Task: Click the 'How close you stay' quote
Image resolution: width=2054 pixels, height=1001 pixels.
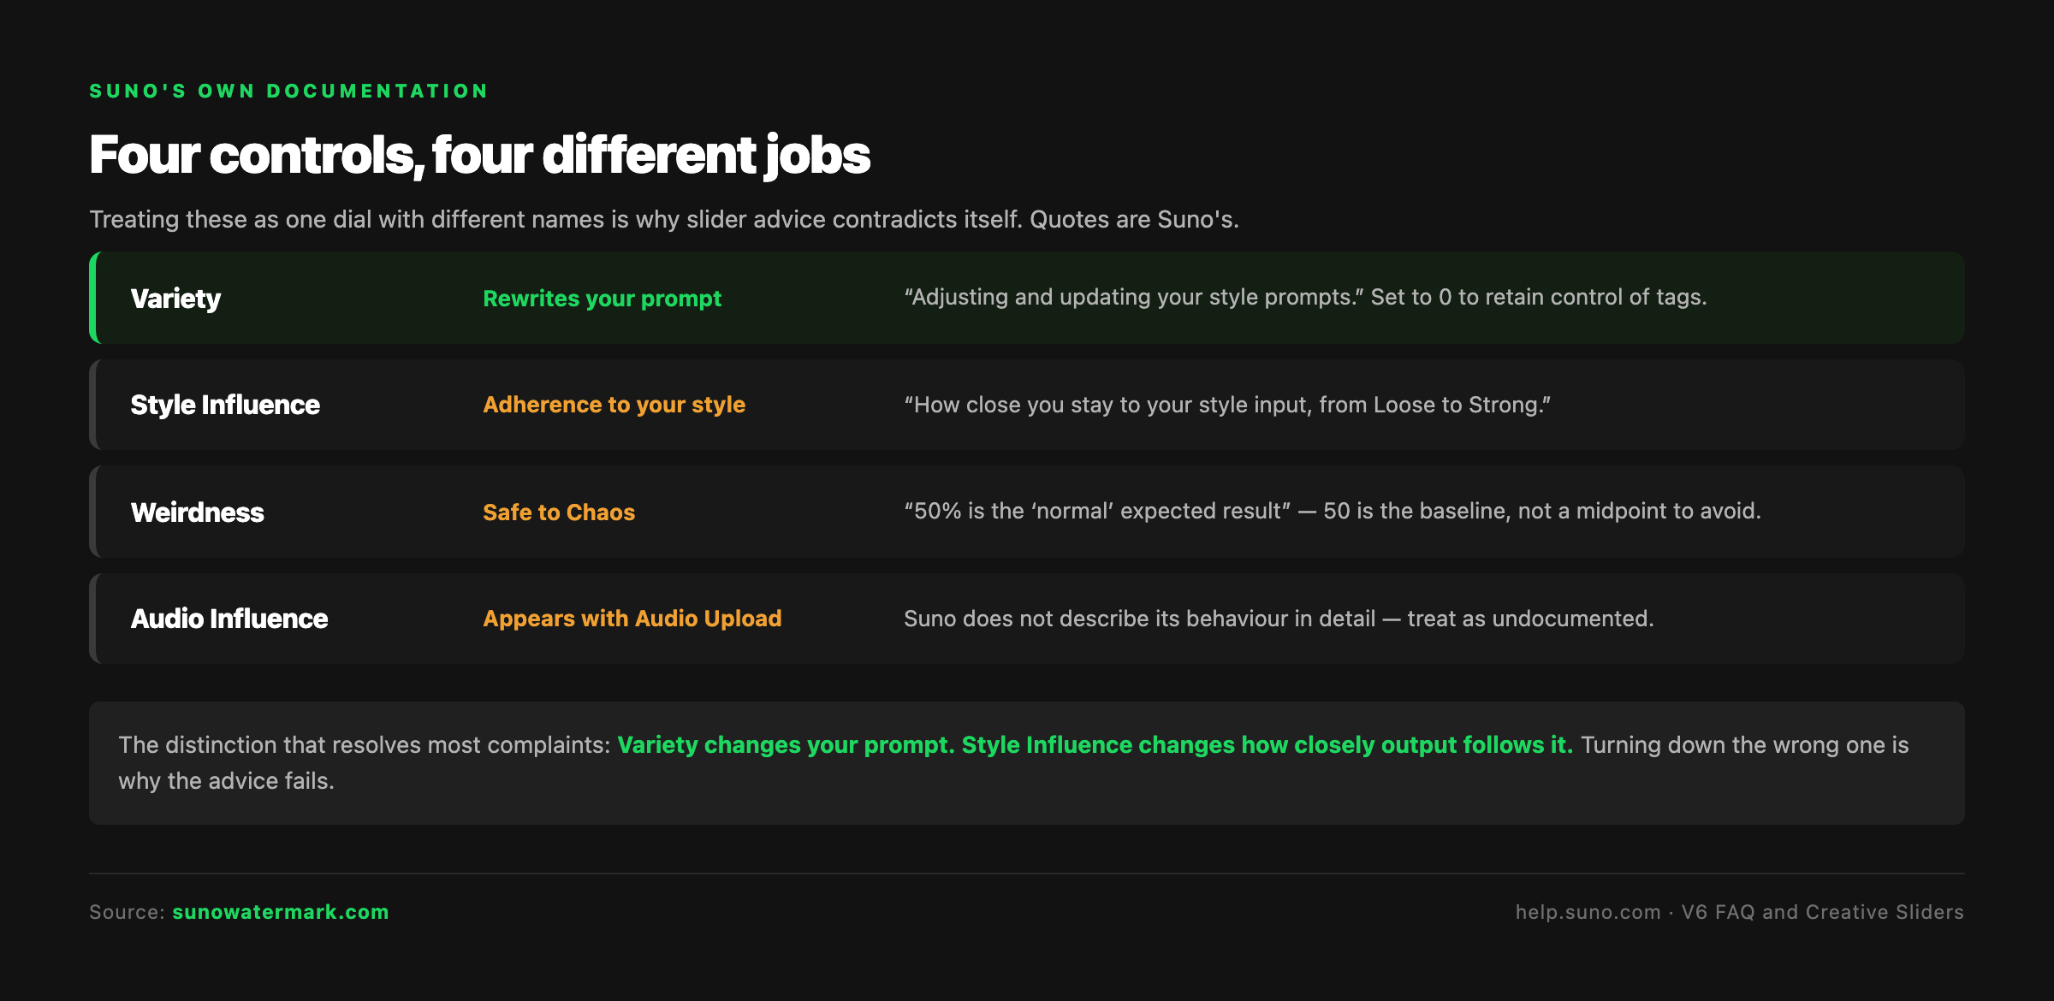Action: click(1227, 405)
